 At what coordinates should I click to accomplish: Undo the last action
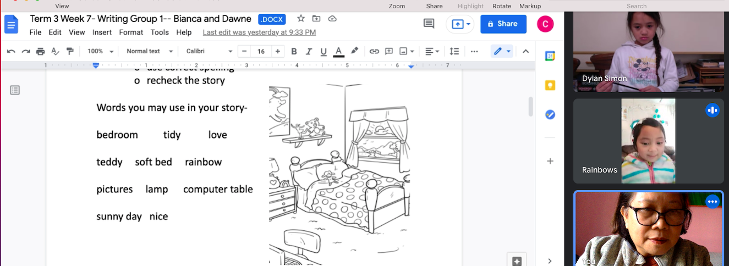(11, 51)
